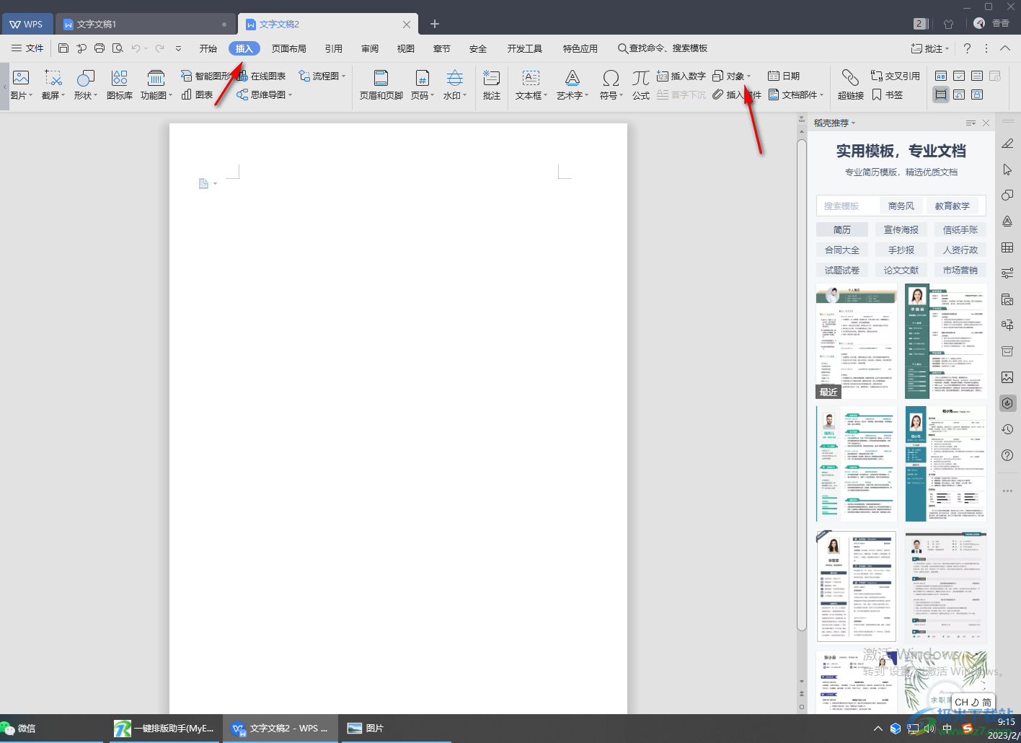Select the 商务风 business style tag
The height and width of the screenshot is (743, 1021).
tap(901, 206)
